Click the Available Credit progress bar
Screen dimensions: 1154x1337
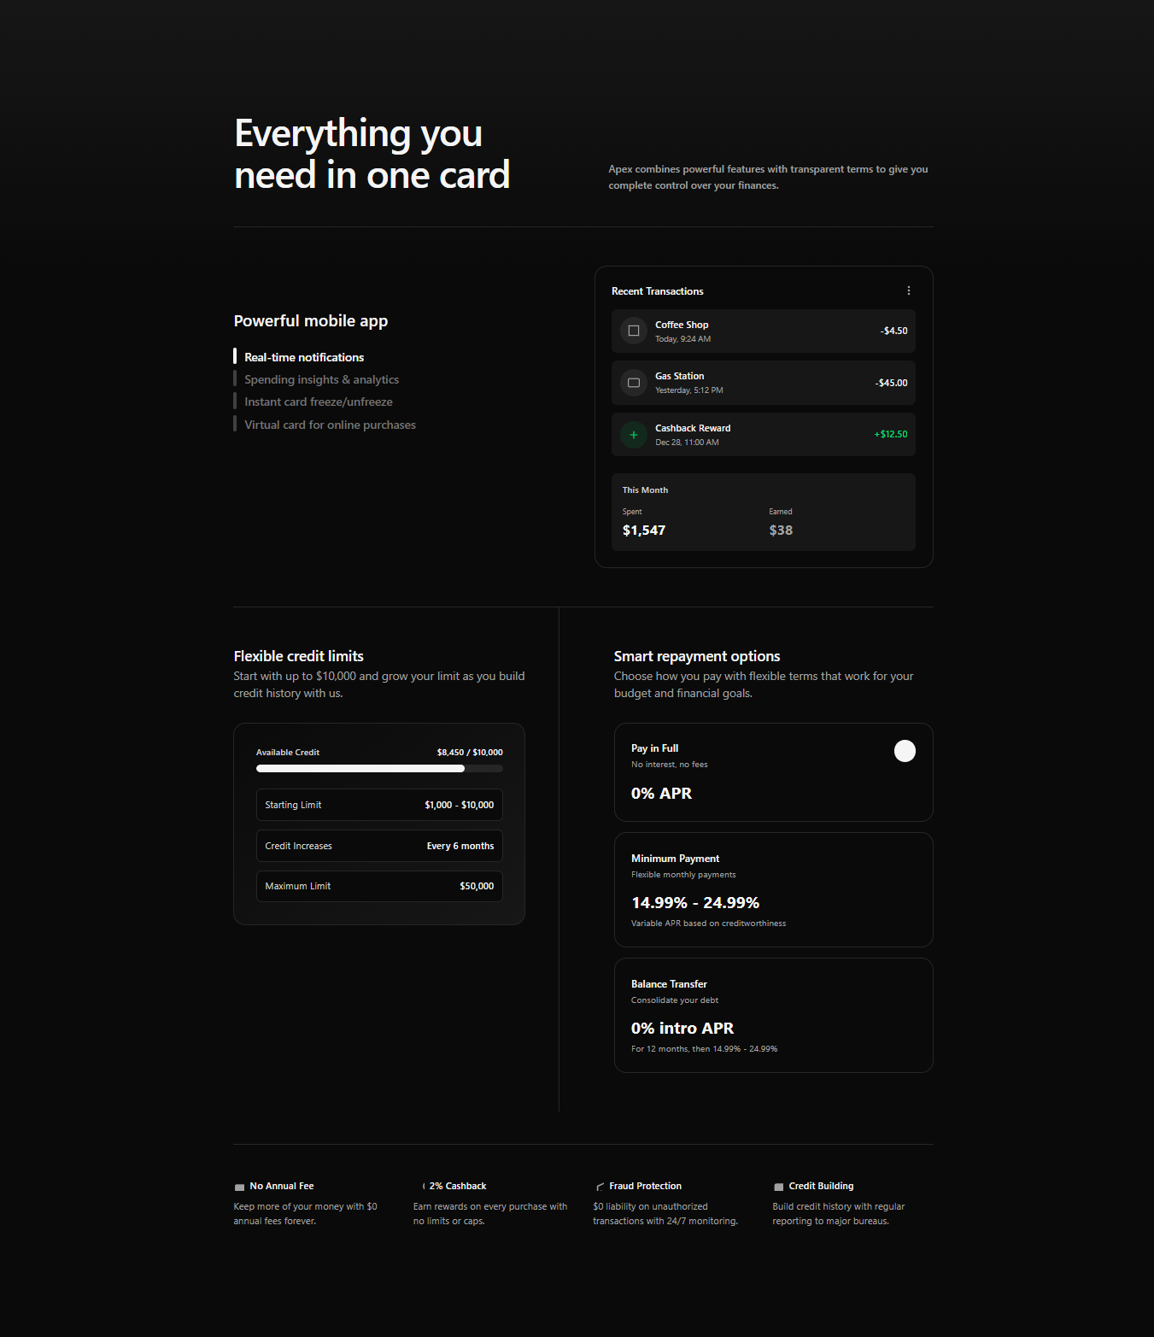coord(379,769)
